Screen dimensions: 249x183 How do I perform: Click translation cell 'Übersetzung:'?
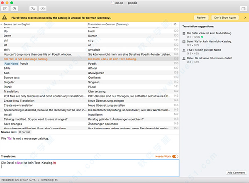tap(97, 91)
